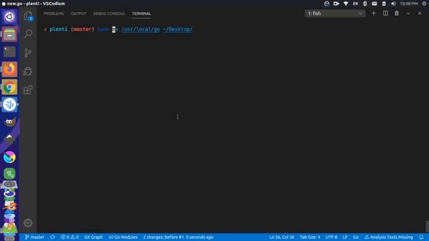Open the Search view in activity bar
The width and height of the screenshot is (429, 241).
pos(28,34)
